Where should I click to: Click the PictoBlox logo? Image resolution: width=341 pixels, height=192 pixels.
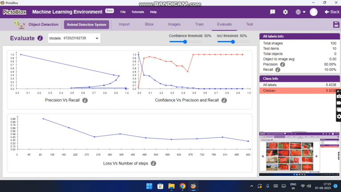pos(15,12)
